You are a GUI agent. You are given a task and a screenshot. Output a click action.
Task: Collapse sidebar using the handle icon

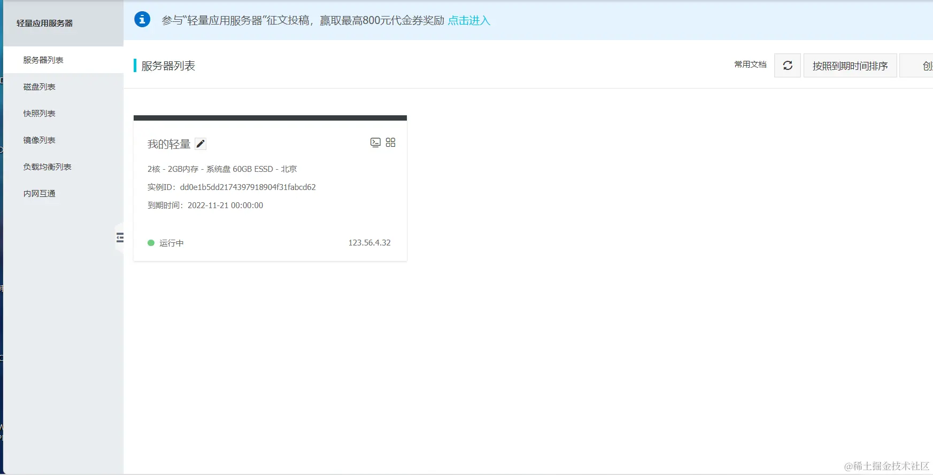click(x=120, y=237)
